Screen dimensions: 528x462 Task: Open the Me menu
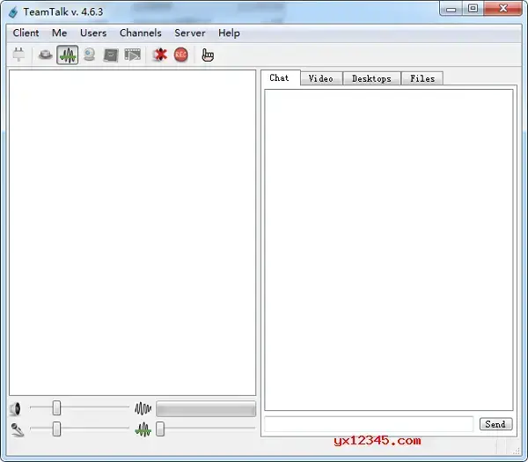tap(59, 33)
